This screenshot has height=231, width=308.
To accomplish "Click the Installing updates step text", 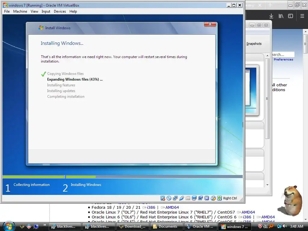I will (61, 91).
